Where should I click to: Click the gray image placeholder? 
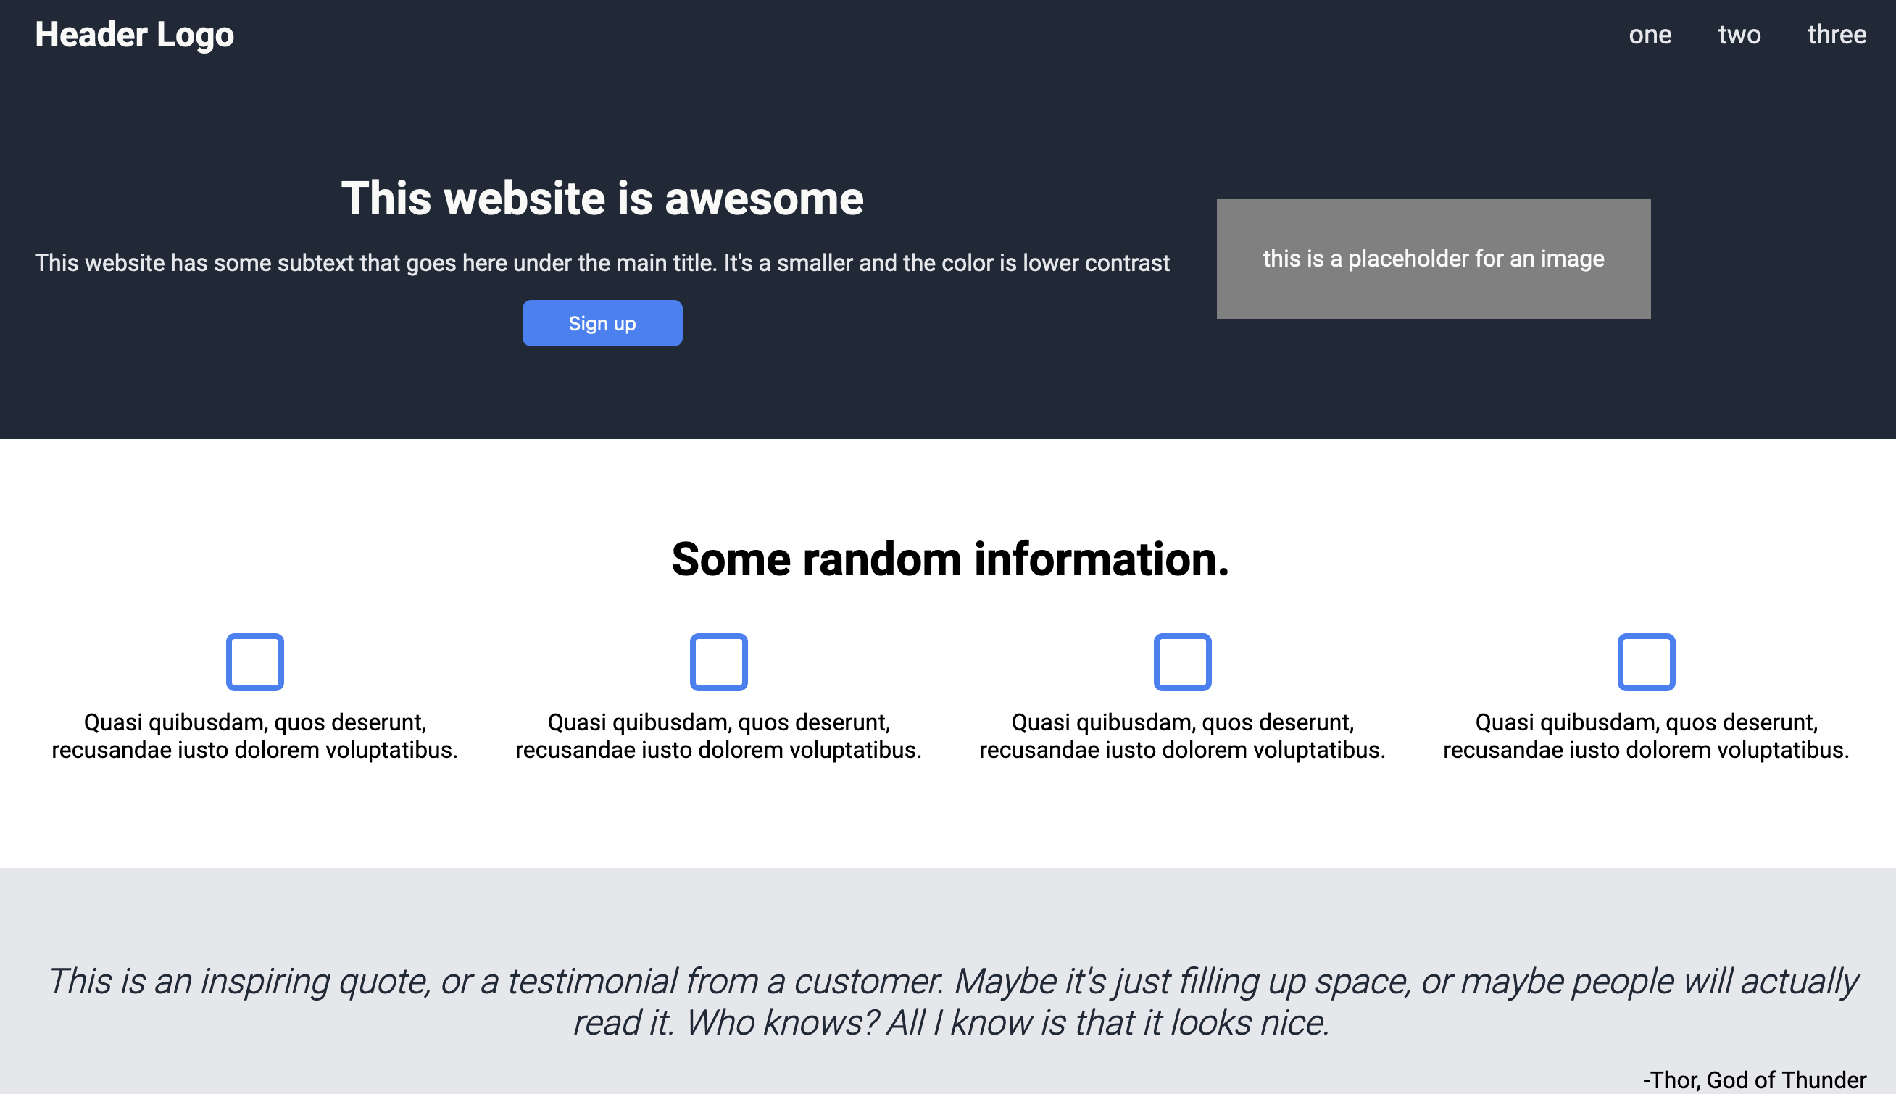coord(1432,259)
